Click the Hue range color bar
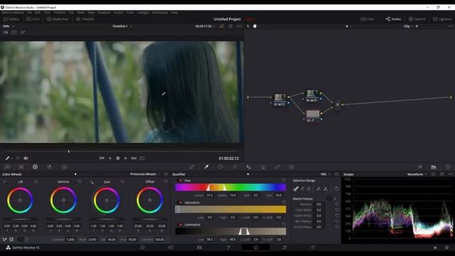 (230, 187)
